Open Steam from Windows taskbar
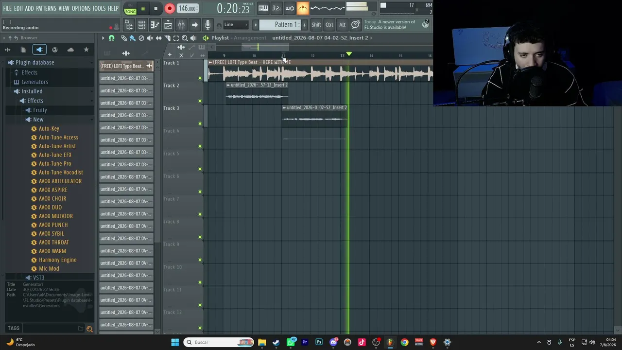 pyautogui.click(x=276, y=342)
